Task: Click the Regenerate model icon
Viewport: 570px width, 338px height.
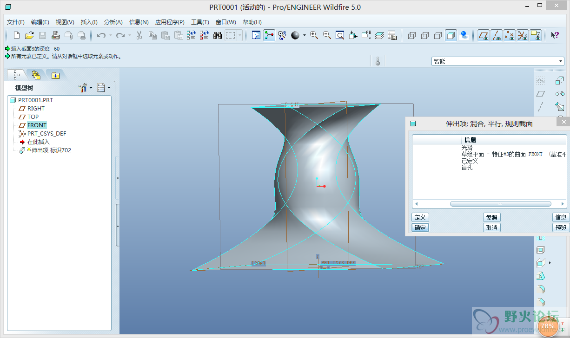Action: [192, 35]
